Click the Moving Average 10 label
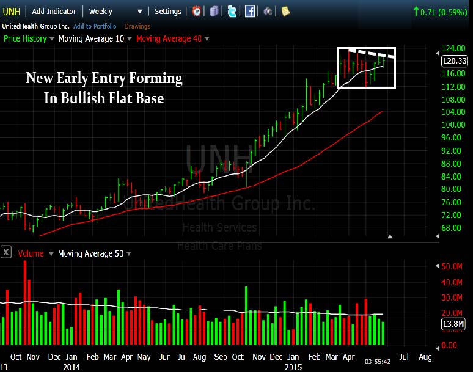 tap(92, 38)
